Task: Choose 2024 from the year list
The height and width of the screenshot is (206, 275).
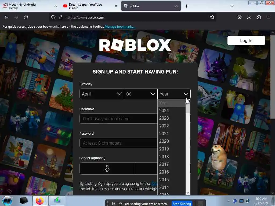Action: point(171,111)
